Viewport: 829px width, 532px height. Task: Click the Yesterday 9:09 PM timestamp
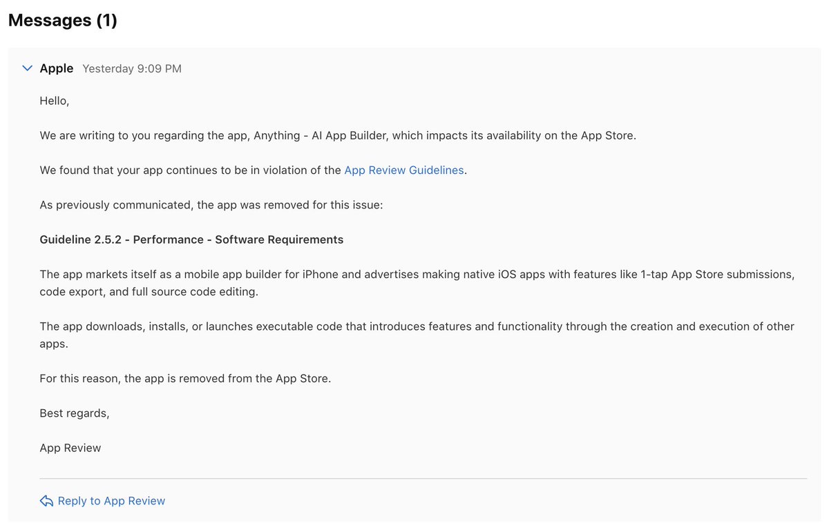(131, 68)
